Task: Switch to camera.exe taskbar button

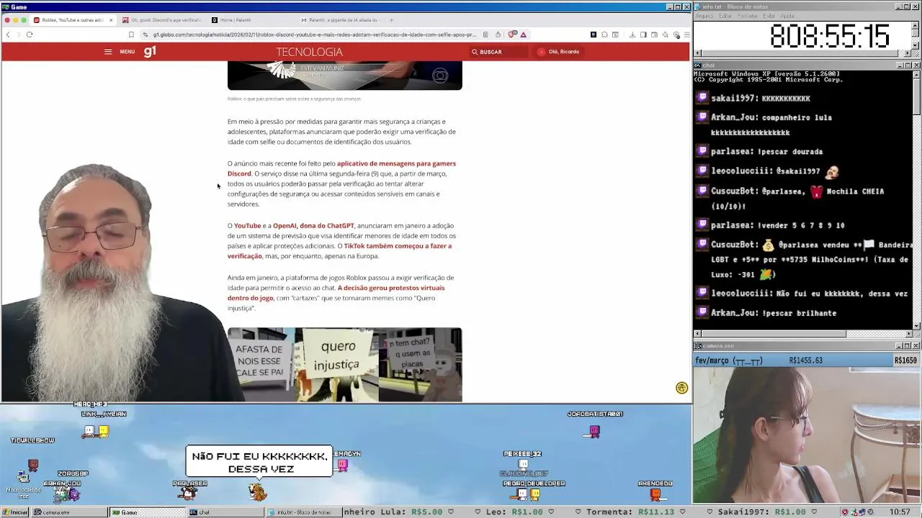Action: [x=69, y=512]
